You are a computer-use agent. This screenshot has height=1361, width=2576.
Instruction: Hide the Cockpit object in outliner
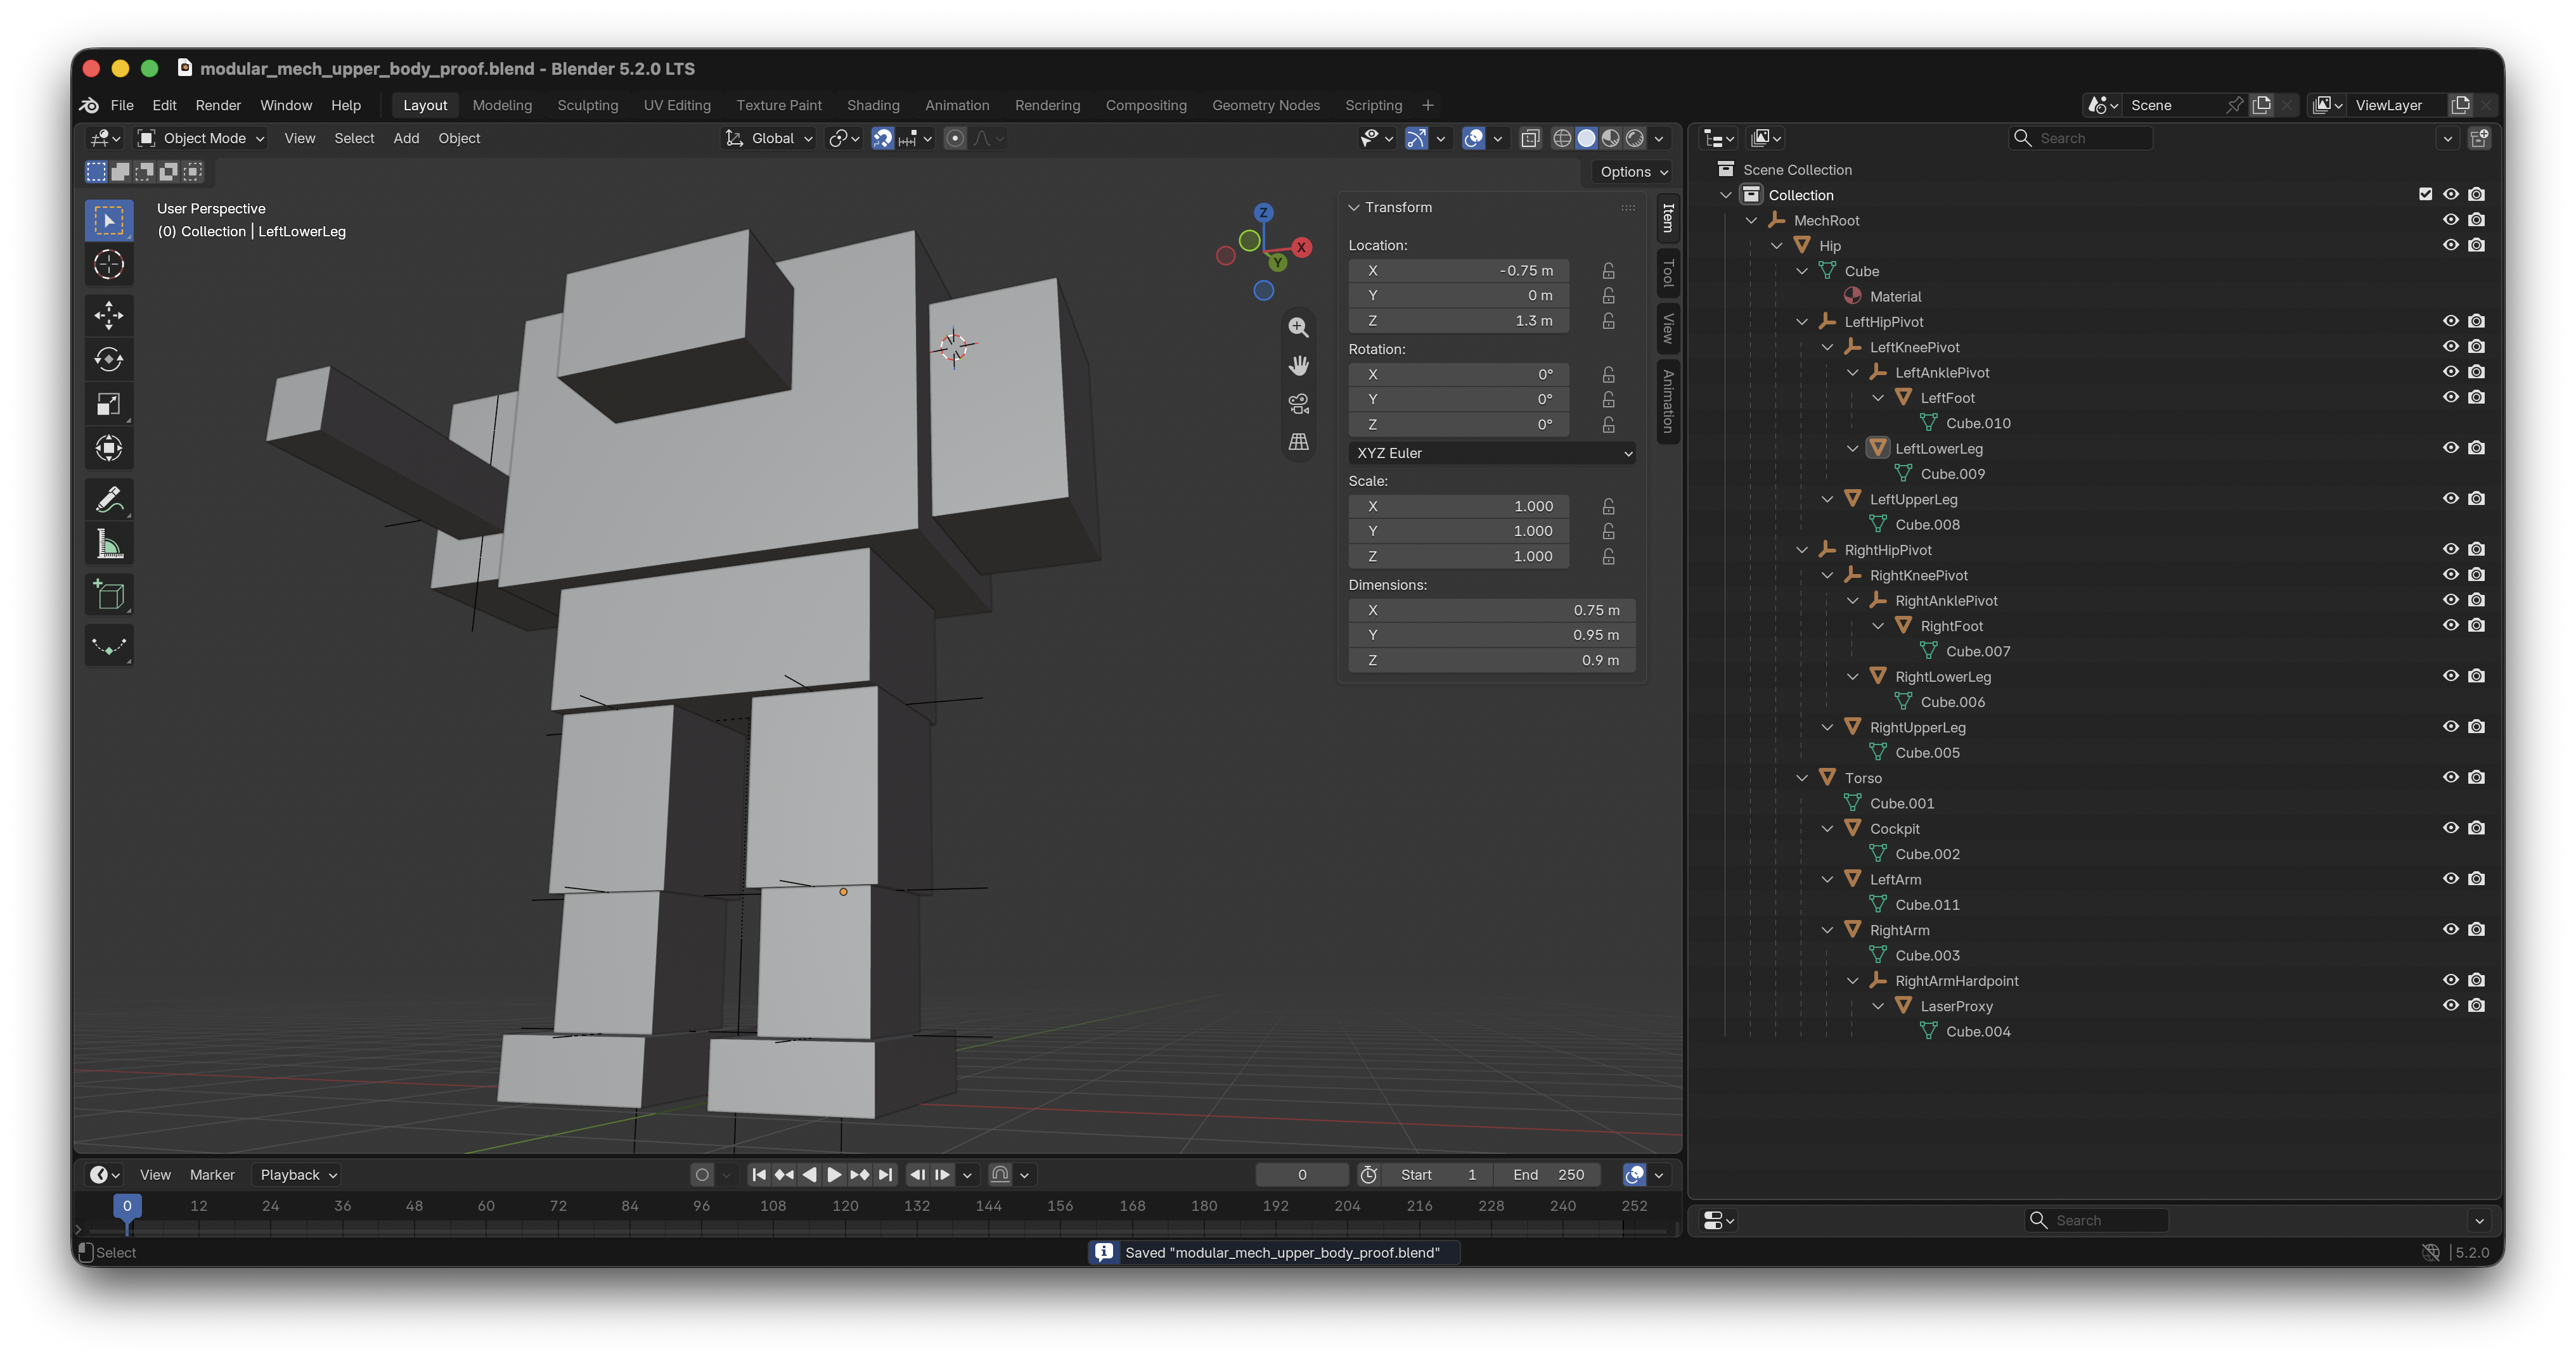(x=2450, y=828)
